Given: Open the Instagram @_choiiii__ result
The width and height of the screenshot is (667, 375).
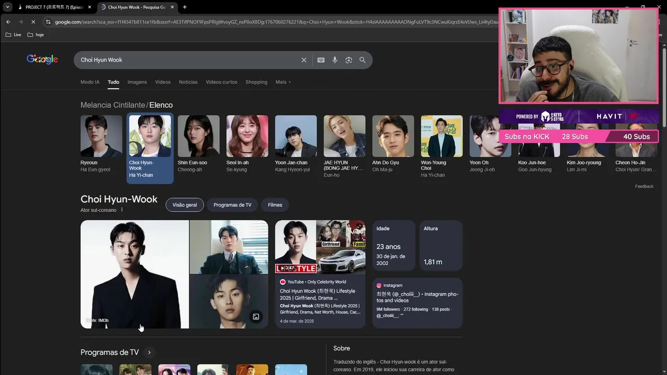Looking at the screenshot, I should click(x=417, y=303).
